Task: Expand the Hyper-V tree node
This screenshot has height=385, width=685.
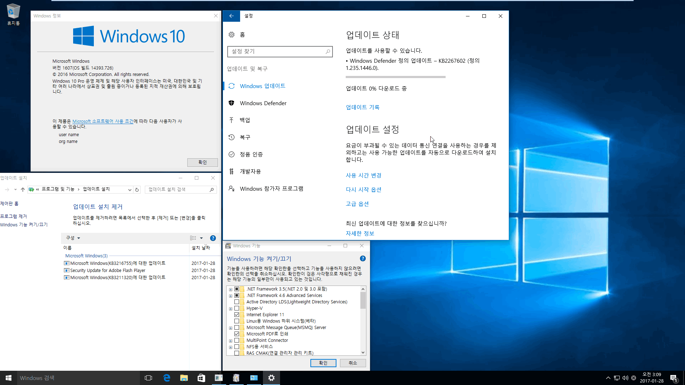Action: (x=230, y=309)
